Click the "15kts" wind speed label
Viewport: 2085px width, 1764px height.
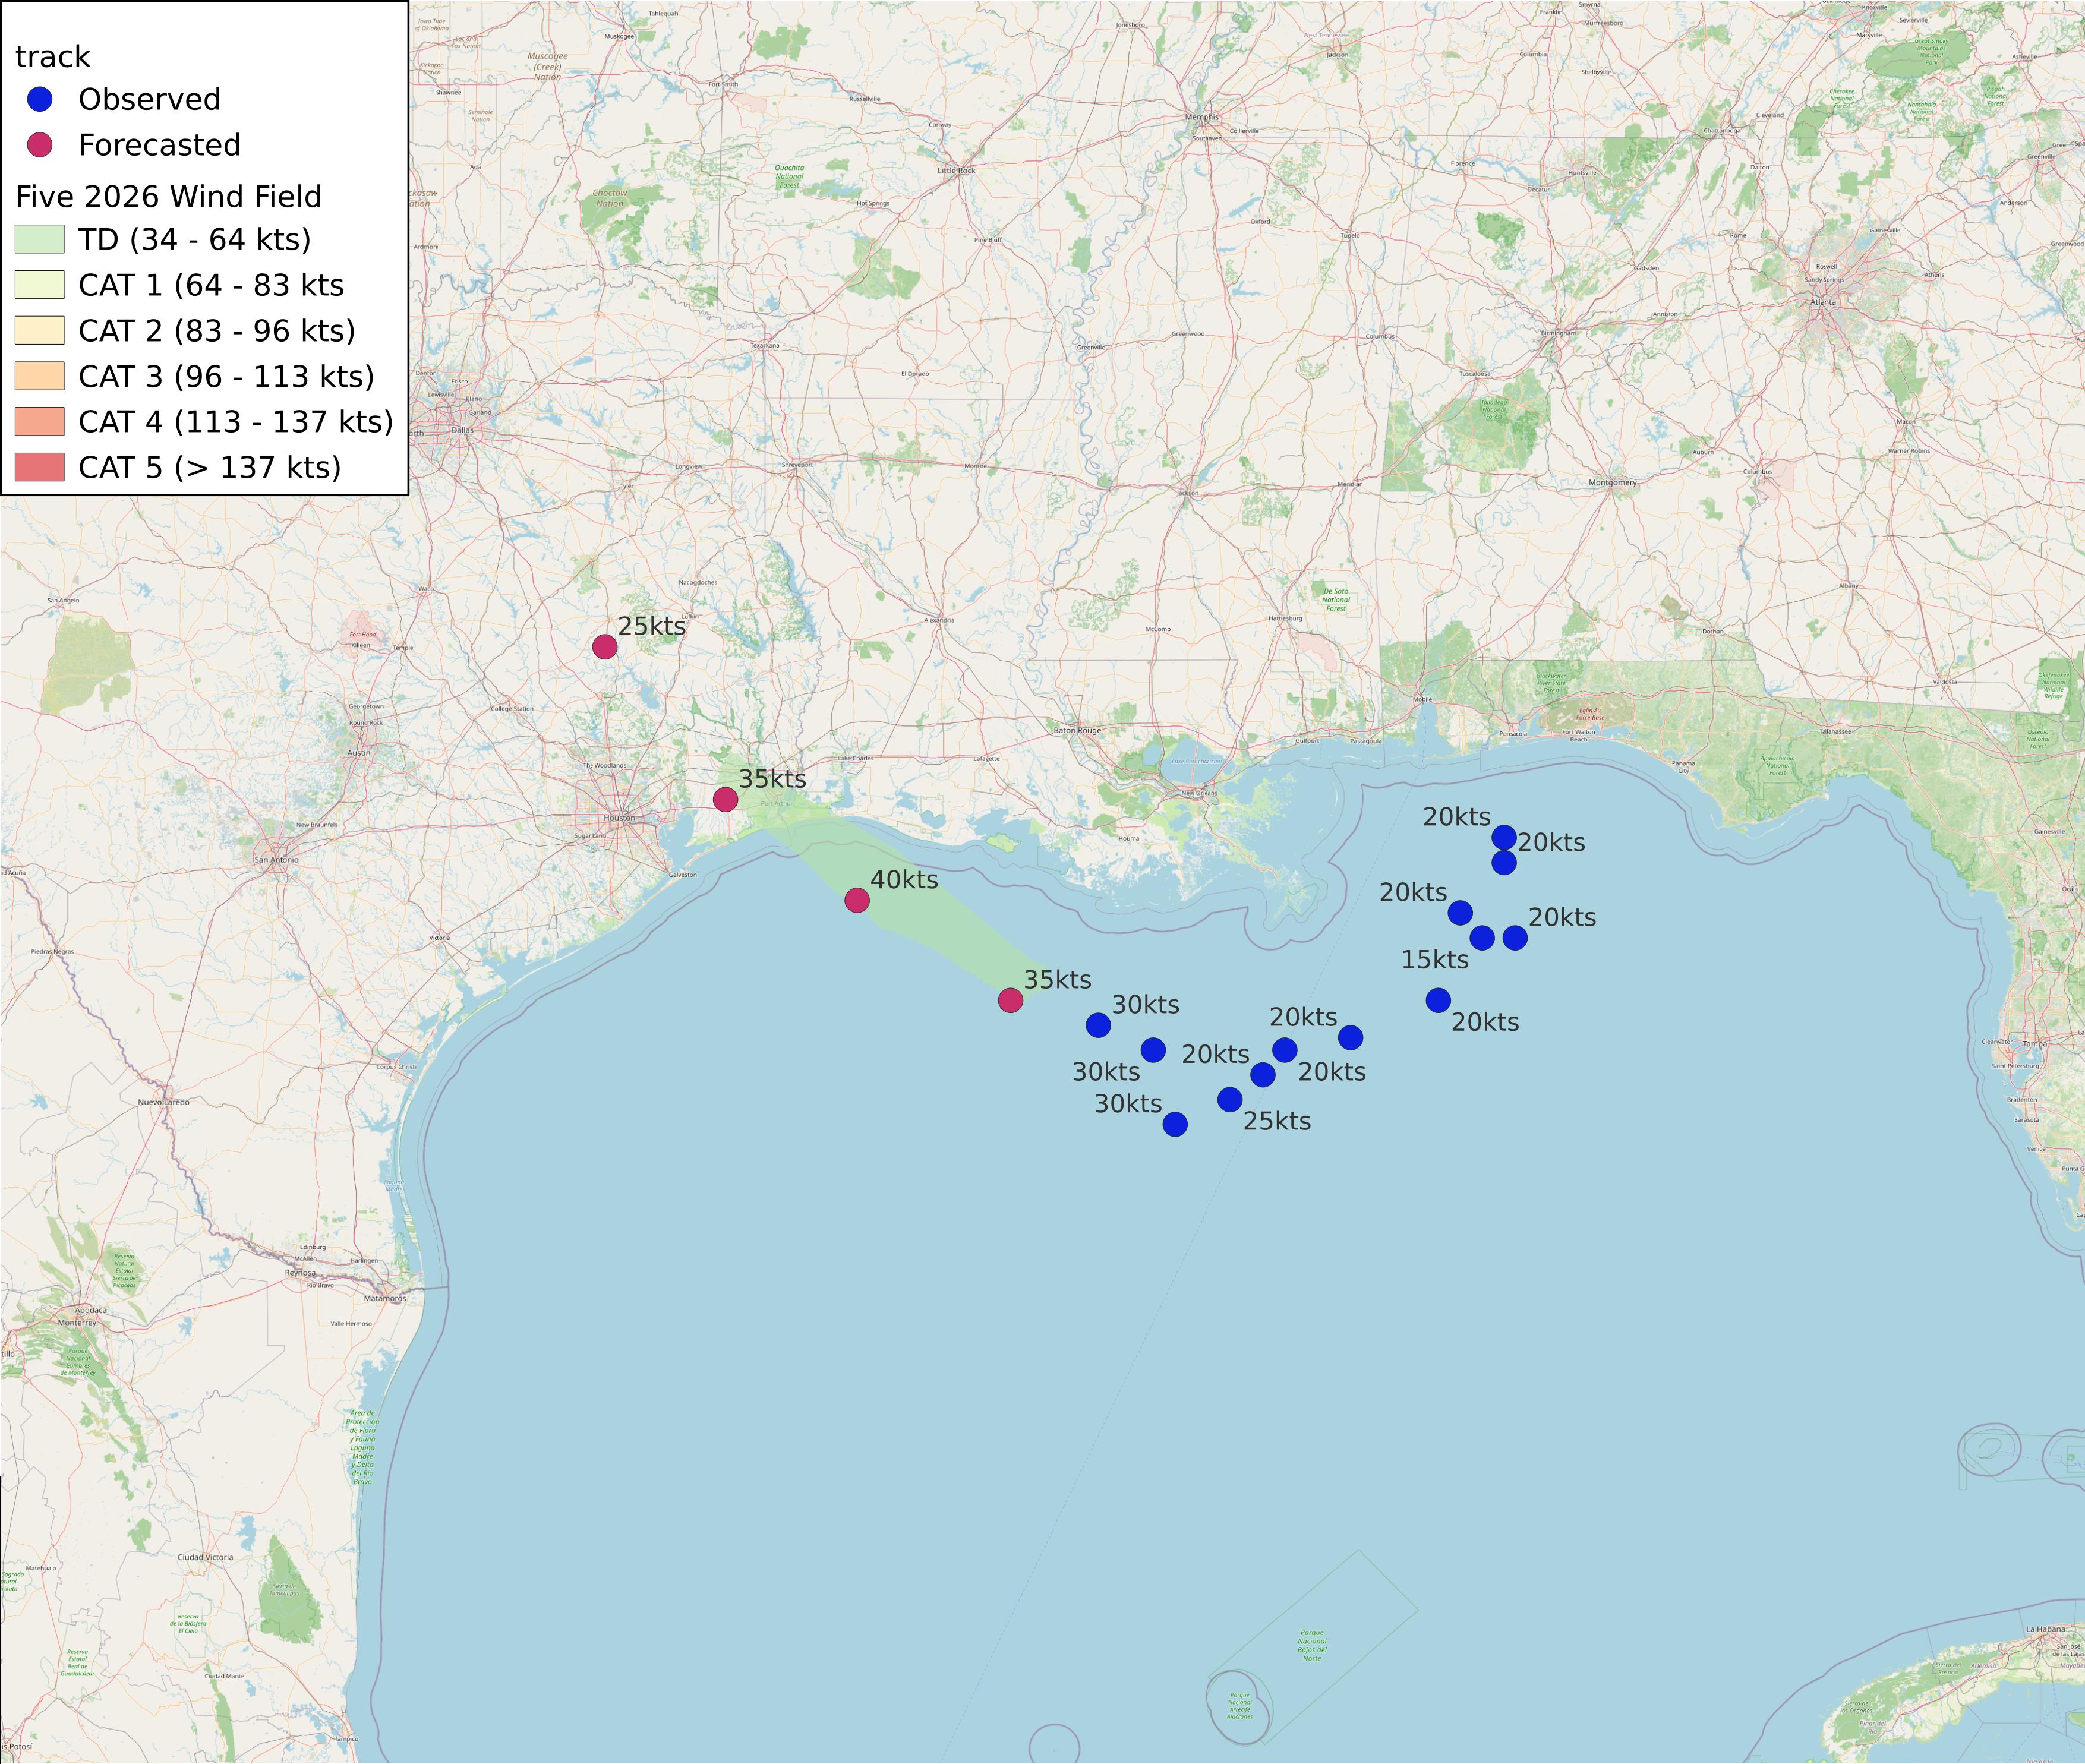point(1435,960)
